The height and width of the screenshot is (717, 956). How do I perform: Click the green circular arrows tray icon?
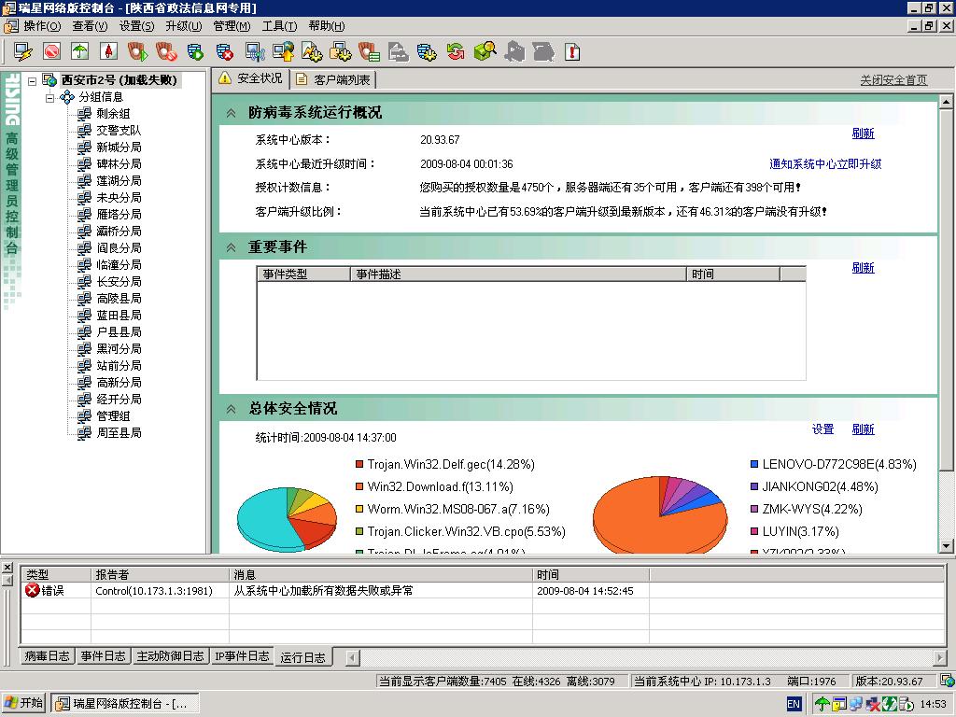[890, 704]
